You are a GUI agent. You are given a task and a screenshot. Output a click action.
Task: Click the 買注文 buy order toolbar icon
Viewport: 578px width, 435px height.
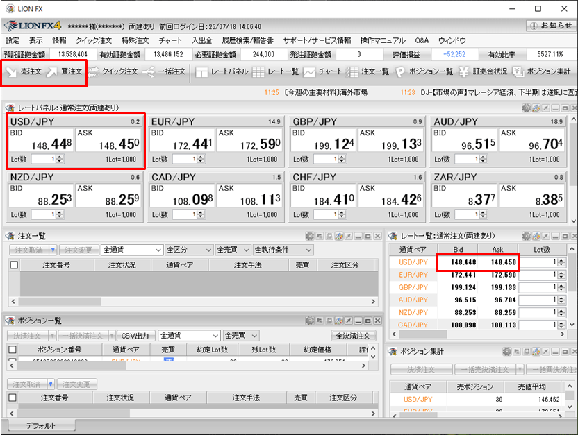coord(65,71)
